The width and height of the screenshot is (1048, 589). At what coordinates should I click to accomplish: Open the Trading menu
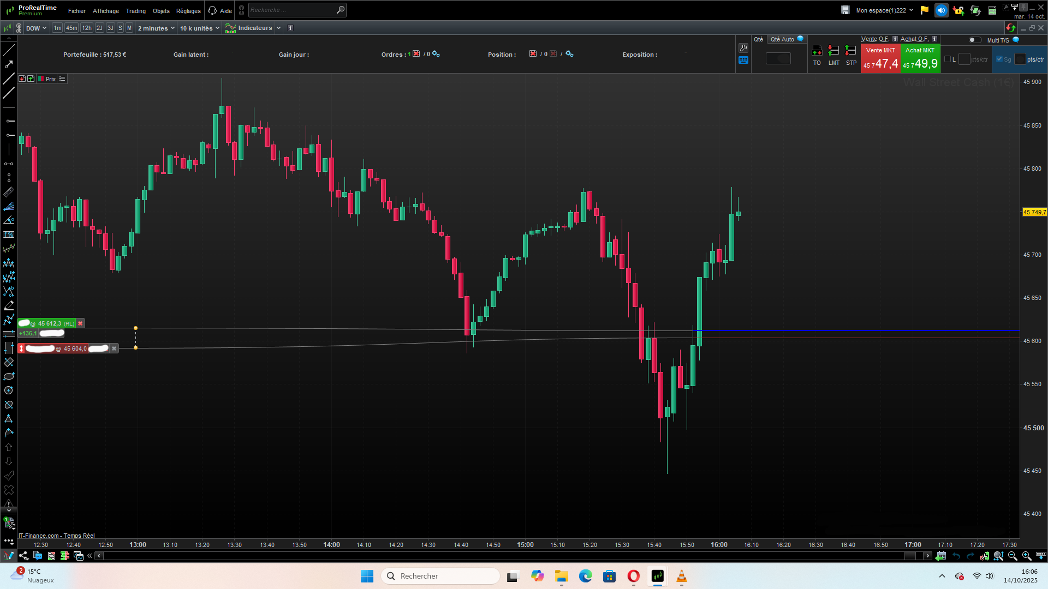pyautogui.click(x=135, y=11)
